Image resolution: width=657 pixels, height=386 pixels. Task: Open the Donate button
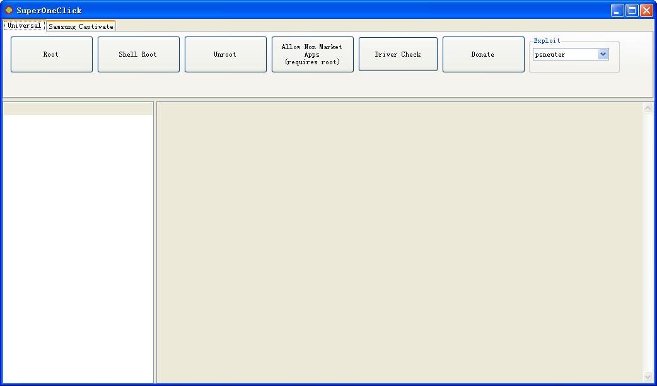(483, 55)
